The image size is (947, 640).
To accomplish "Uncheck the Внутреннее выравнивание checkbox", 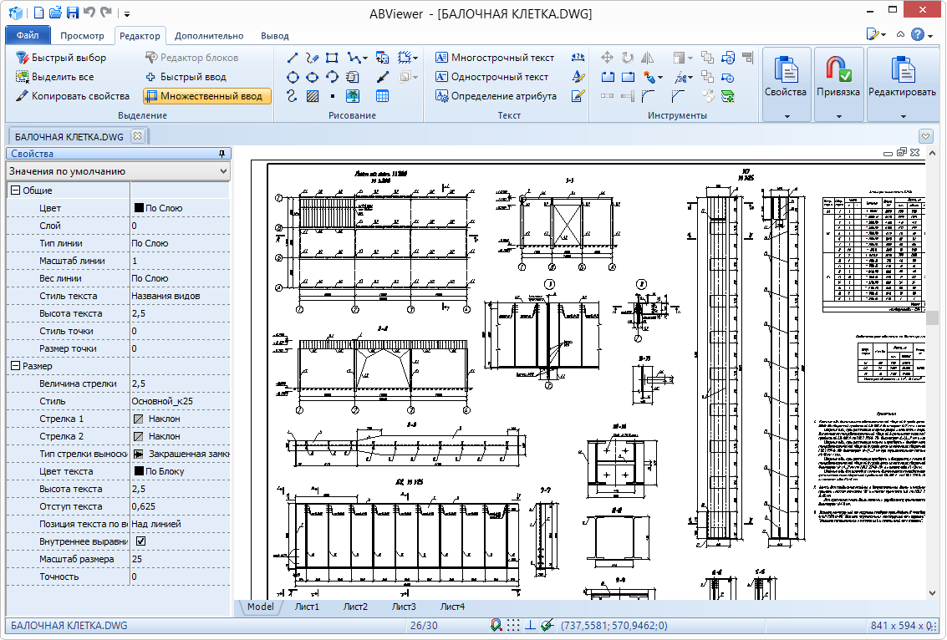I will 140,541.
